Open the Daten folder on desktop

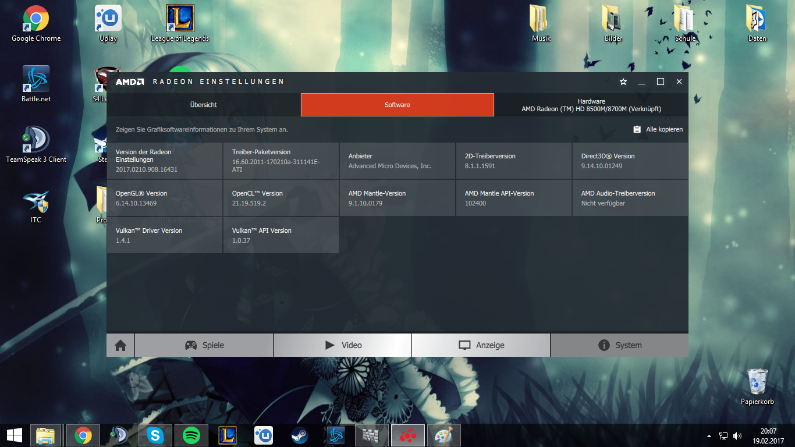pyautogui.click(x=758, y=24)
